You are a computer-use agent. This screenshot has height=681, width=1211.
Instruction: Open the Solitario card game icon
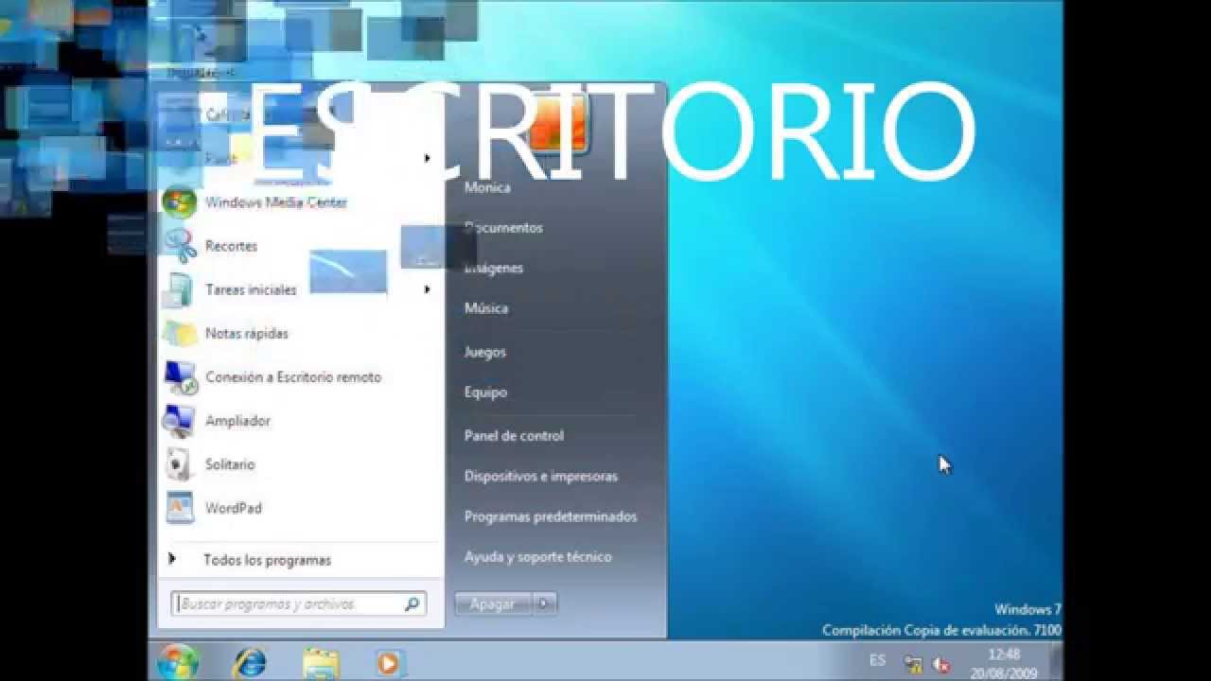(x=180, y=464)
